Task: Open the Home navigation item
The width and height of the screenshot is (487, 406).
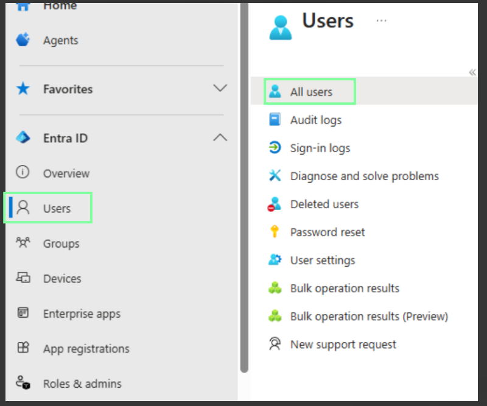Action: click(x=48, y=5)
